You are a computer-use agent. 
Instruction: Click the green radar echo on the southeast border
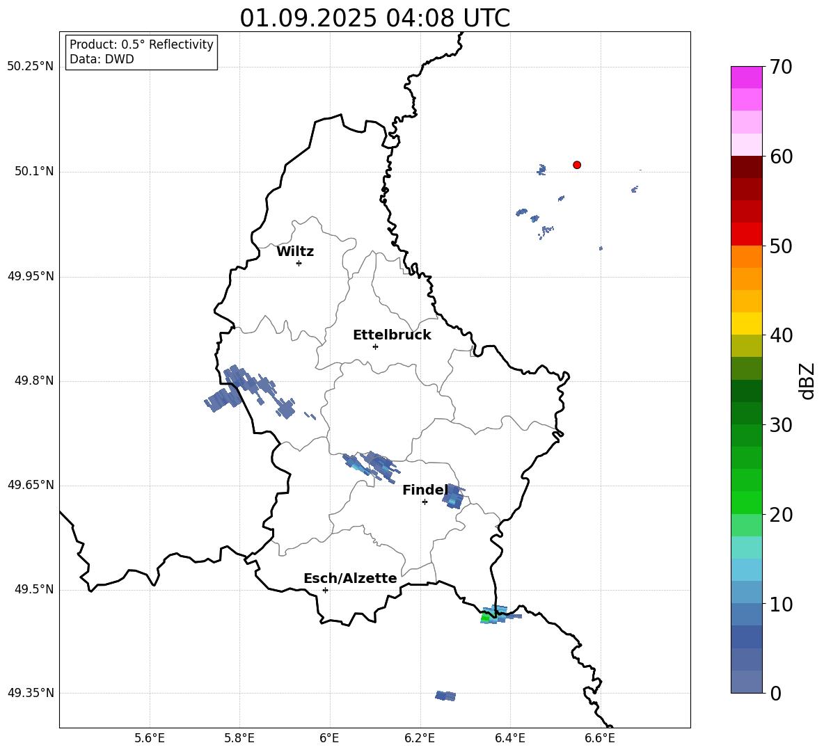(486, 618)
